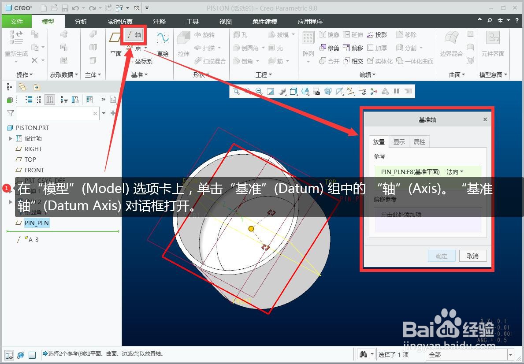Click the Hole (孔) tool
The image size is (524, 364).
pos(240,35)
